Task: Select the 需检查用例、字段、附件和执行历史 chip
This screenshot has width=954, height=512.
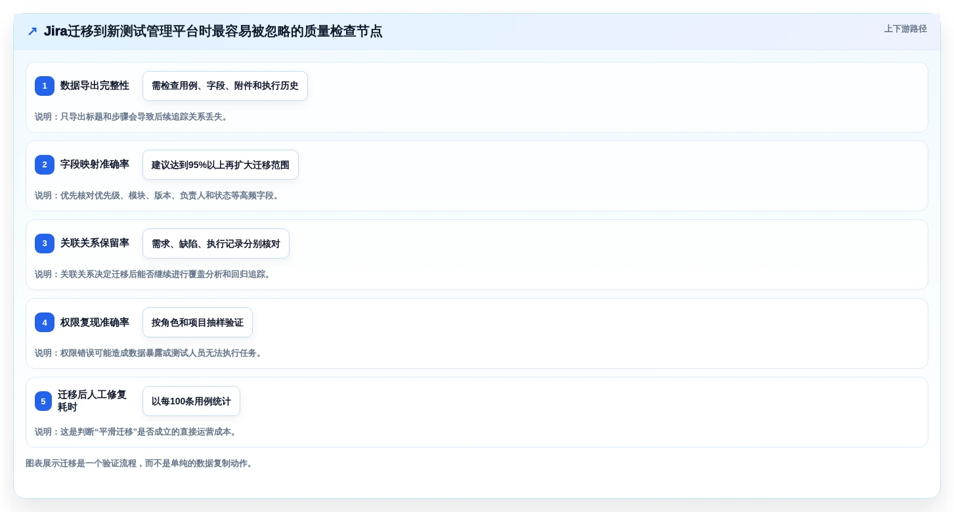Action: click(225, 86)
